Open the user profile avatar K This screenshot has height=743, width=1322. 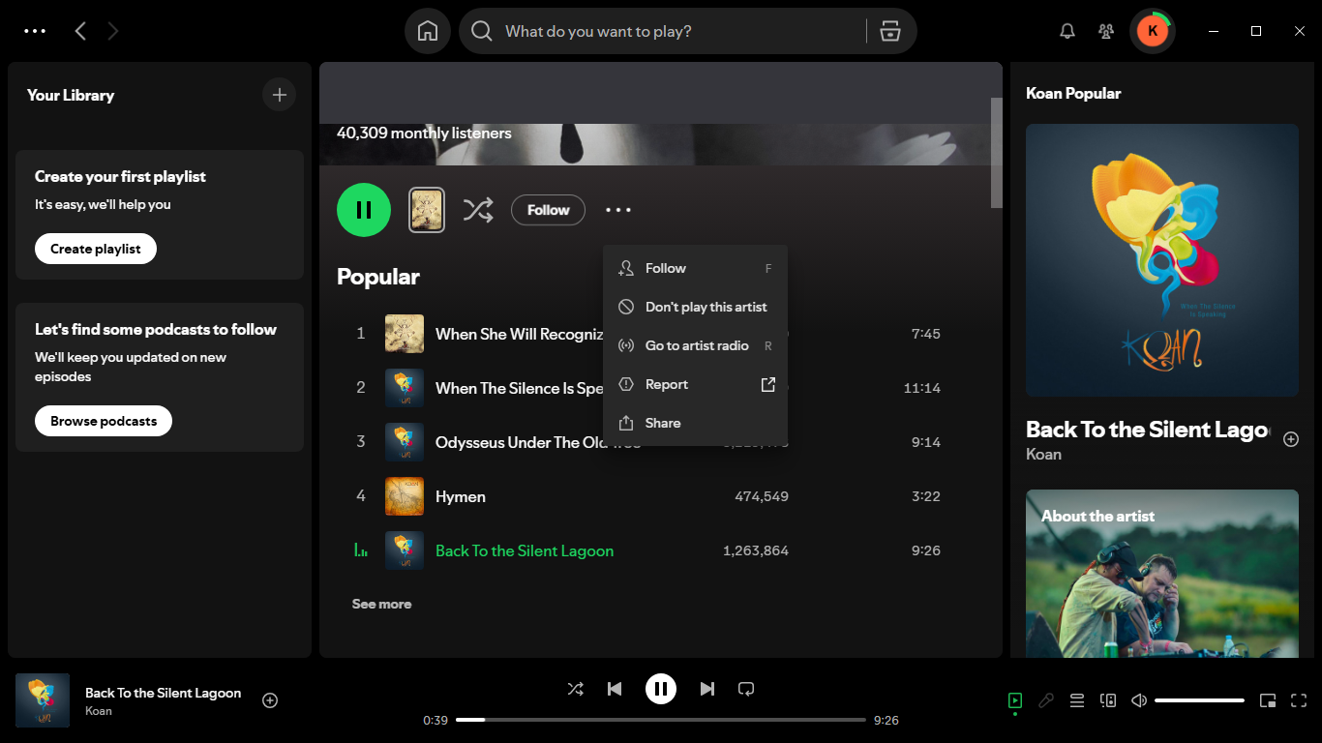click(x=1152, y=31)
